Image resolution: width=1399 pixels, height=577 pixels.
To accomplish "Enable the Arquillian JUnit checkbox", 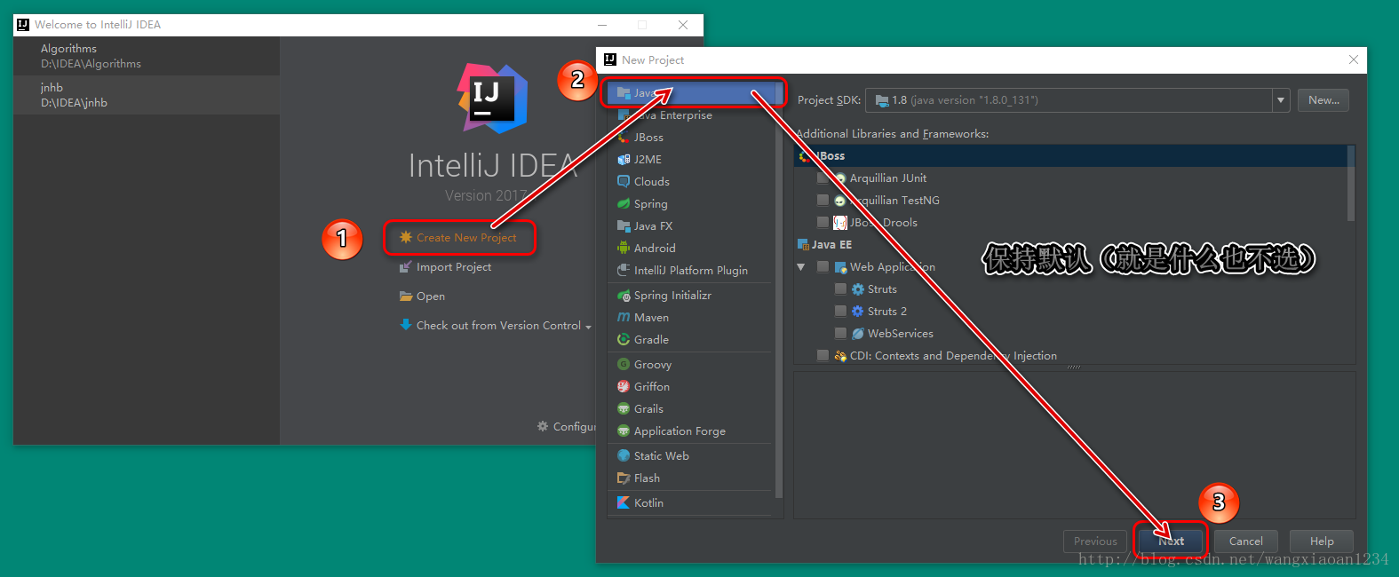I will click(823, 178).
